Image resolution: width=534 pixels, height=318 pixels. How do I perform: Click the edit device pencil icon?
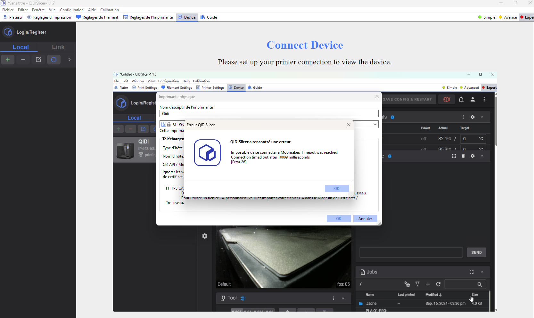point(38,60)
